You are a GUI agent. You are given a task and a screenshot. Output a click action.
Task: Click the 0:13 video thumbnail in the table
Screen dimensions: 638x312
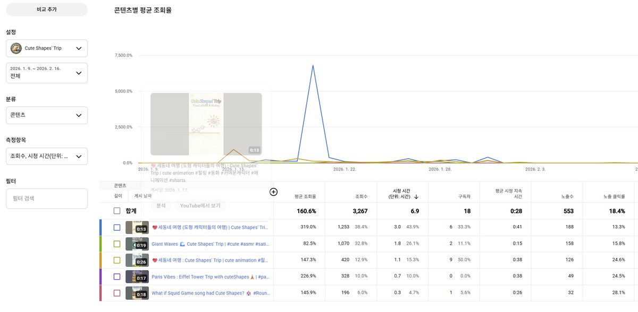(x=137, y=227)
